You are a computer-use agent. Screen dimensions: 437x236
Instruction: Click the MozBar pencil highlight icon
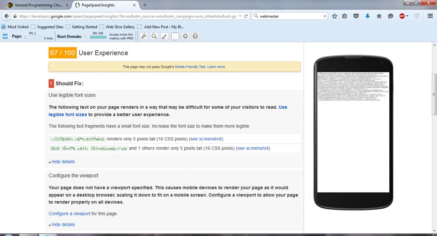(x=165, y=36)
